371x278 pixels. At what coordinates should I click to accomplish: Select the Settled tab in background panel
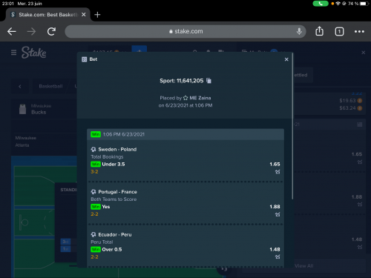pyautogui.click(x=301, y=75)
